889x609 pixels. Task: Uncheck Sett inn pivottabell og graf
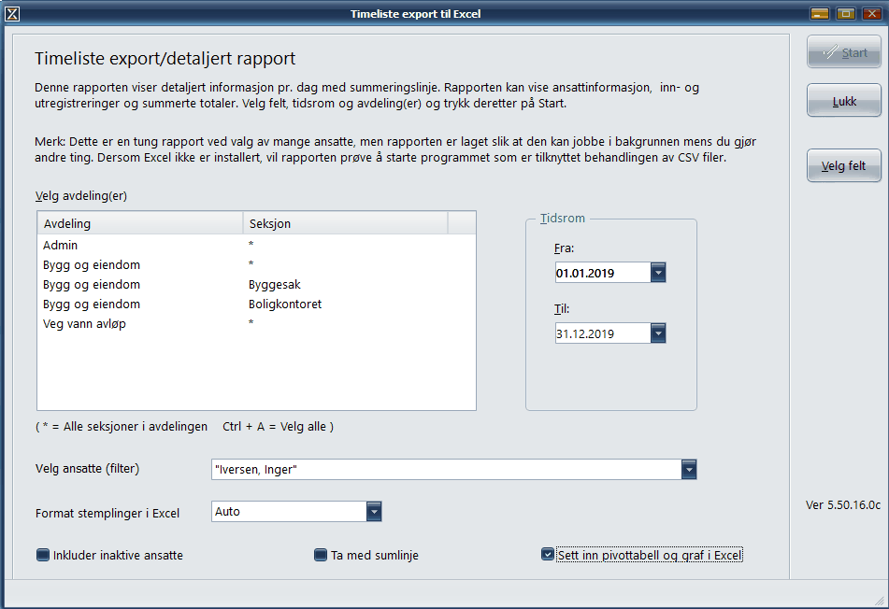(548, 555)
